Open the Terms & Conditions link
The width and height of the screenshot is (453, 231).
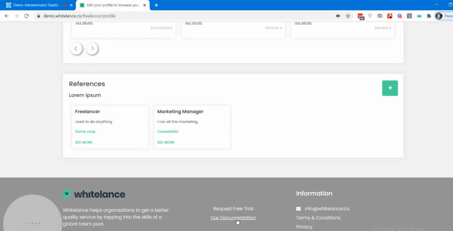coord(318,218)
